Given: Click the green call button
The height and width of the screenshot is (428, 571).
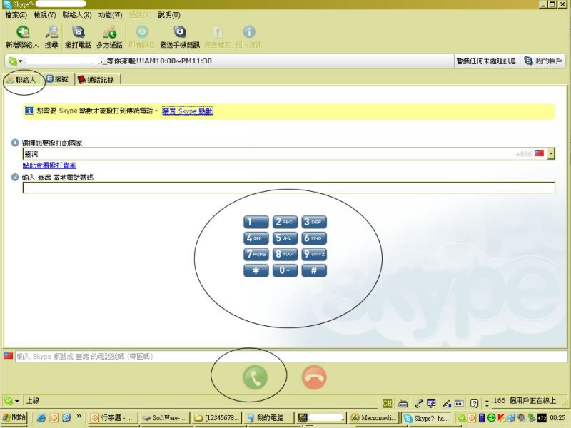Looking at the screenshot, I should tap(256, 377).
